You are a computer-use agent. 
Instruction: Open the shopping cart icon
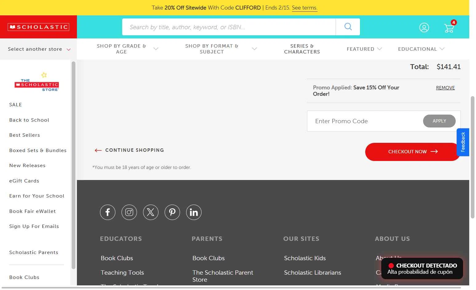[x=450, y=27]
